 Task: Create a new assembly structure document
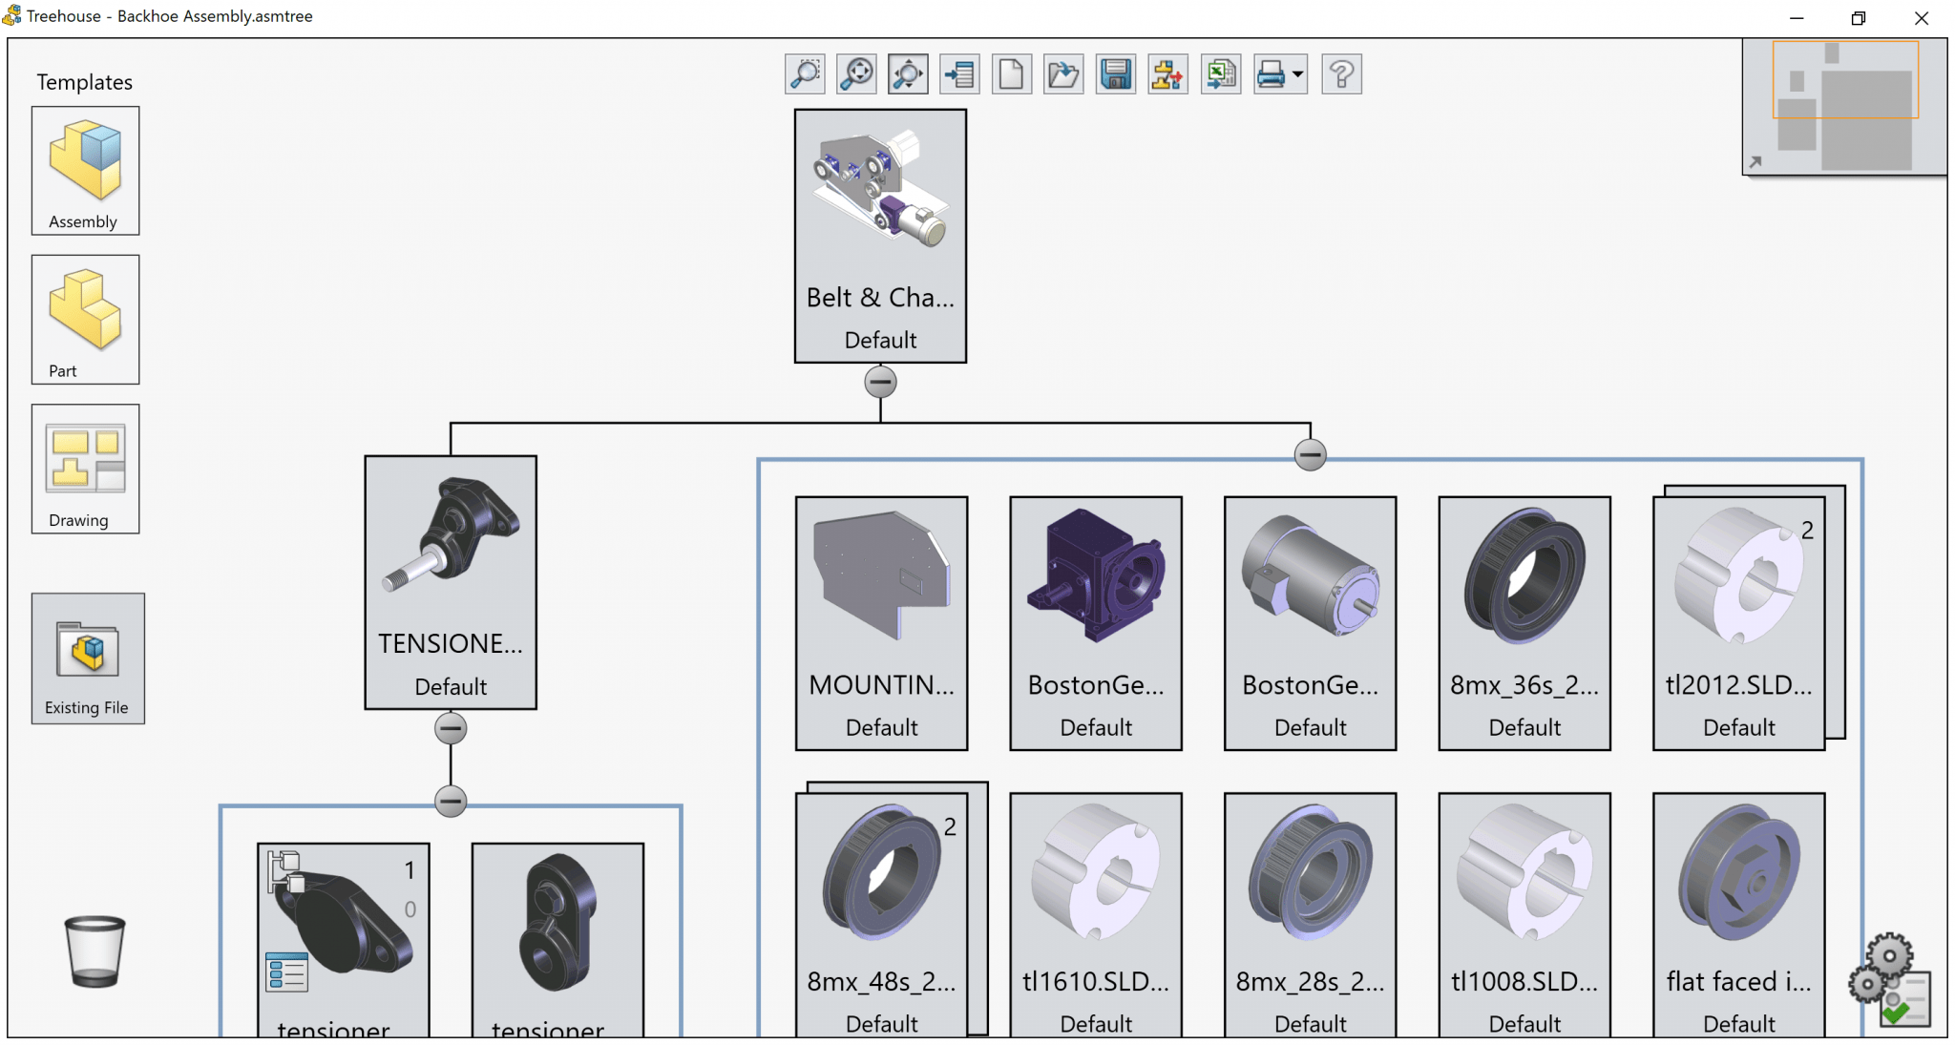point(1011,73)
